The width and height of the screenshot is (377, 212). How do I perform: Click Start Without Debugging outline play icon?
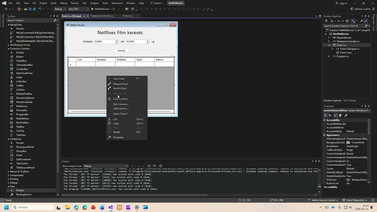(114, 9)
